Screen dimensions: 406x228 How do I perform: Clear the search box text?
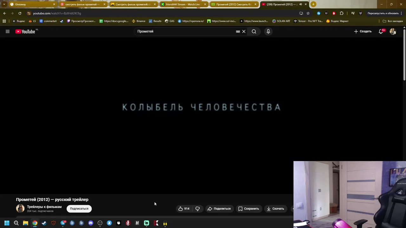click(244, 31)
